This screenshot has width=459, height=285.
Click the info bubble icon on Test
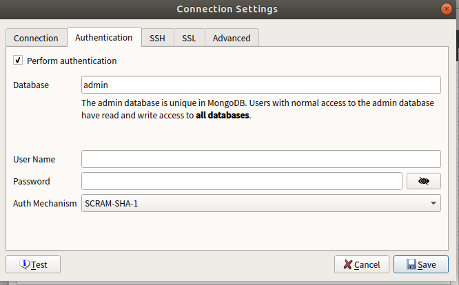25,264
